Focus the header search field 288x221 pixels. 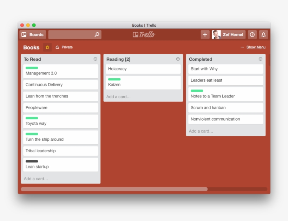[75, 35]
